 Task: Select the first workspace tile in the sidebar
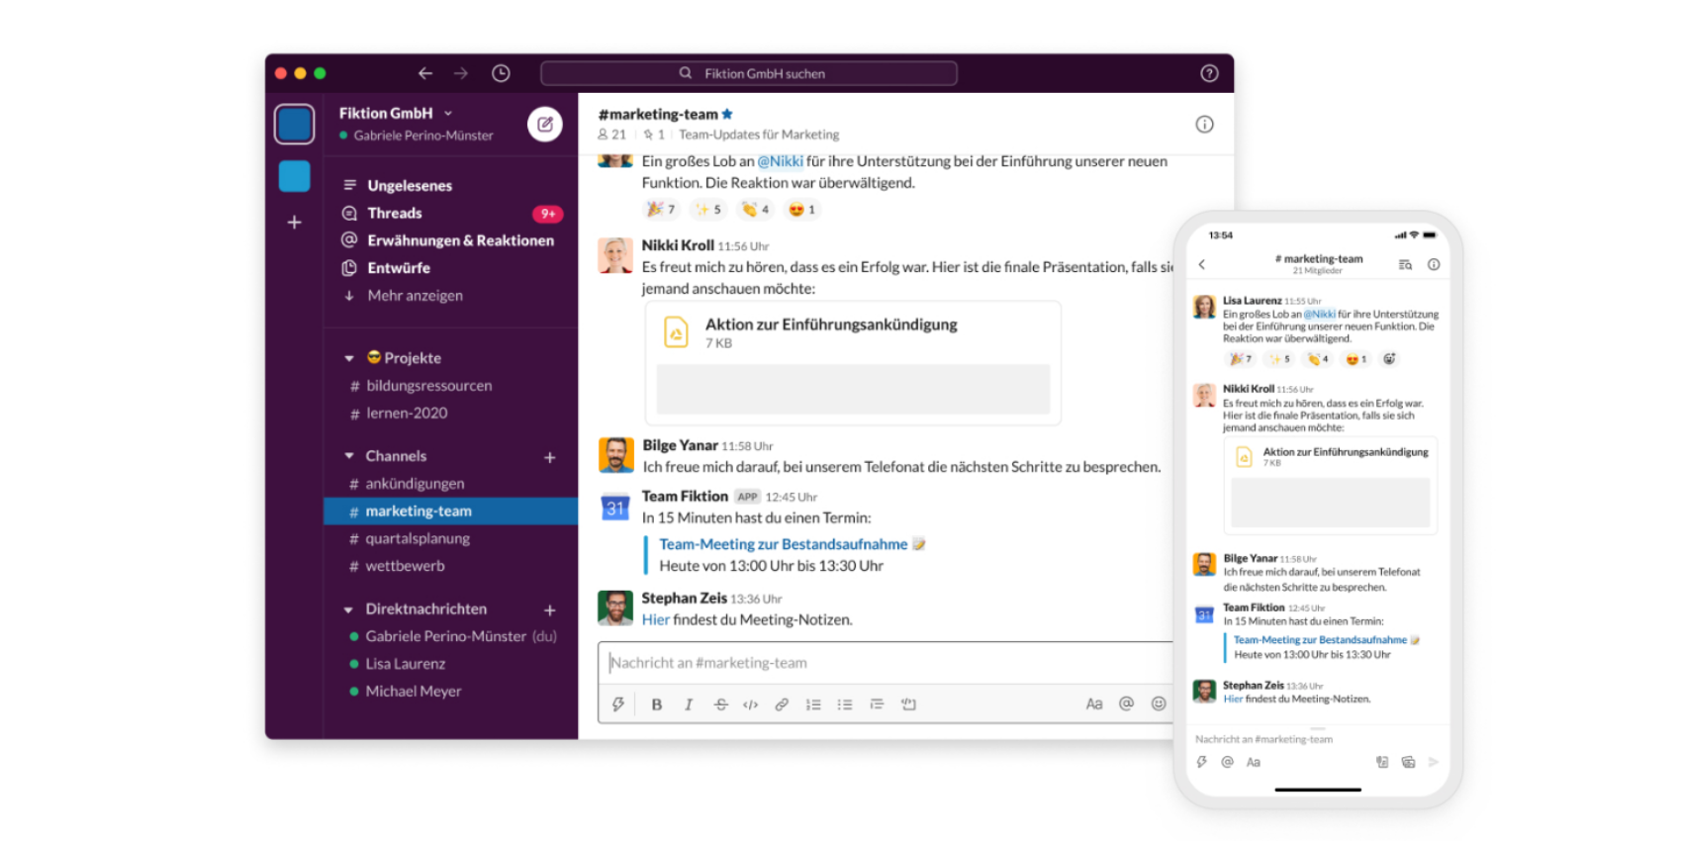click(295, 125)
